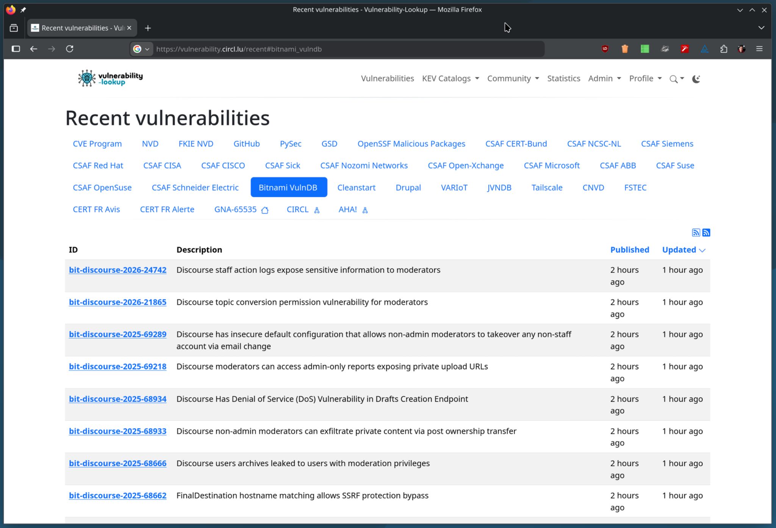
Task: Toggle the Firefox sidebar button
Action: click(x=16, y=49)
